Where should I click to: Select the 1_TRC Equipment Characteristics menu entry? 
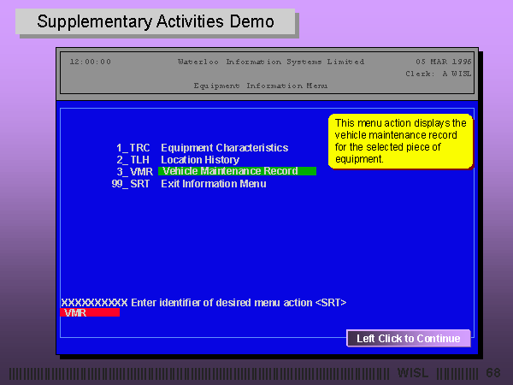click(x=202, y=148)
